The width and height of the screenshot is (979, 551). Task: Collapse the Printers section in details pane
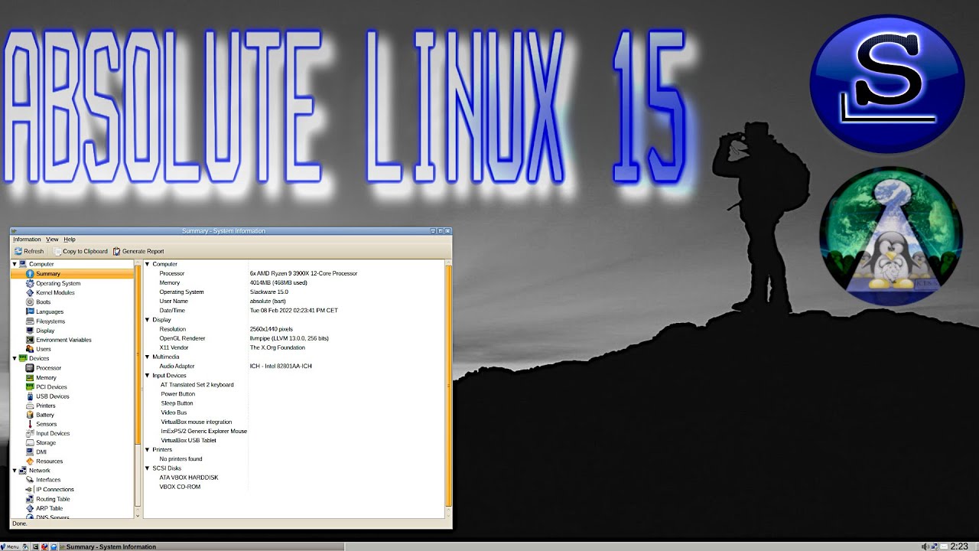pyautogui.click(x=148, y=450)
